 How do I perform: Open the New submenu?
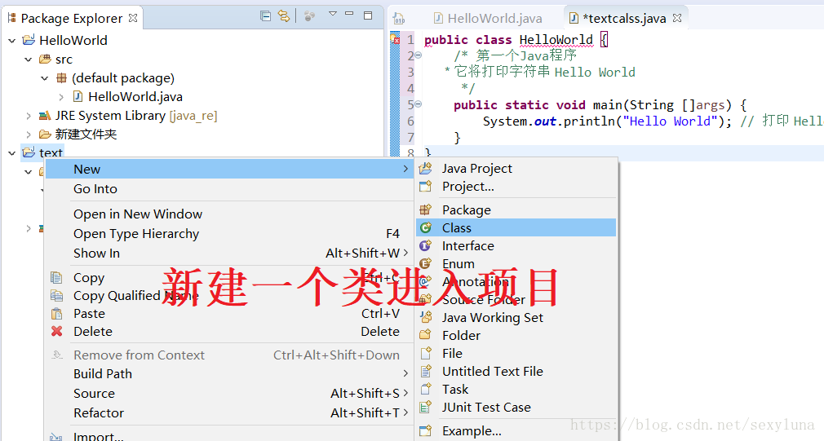(229, 169)
